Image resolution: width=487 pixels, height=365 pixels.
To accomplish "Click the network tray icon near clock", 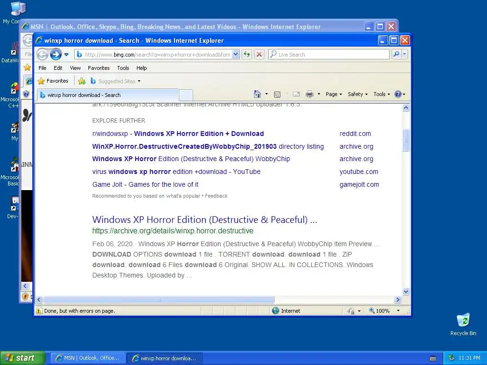I will point(452,358).
